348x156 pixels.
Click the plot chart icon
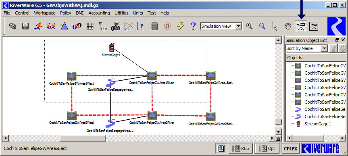tap(129, 27)
